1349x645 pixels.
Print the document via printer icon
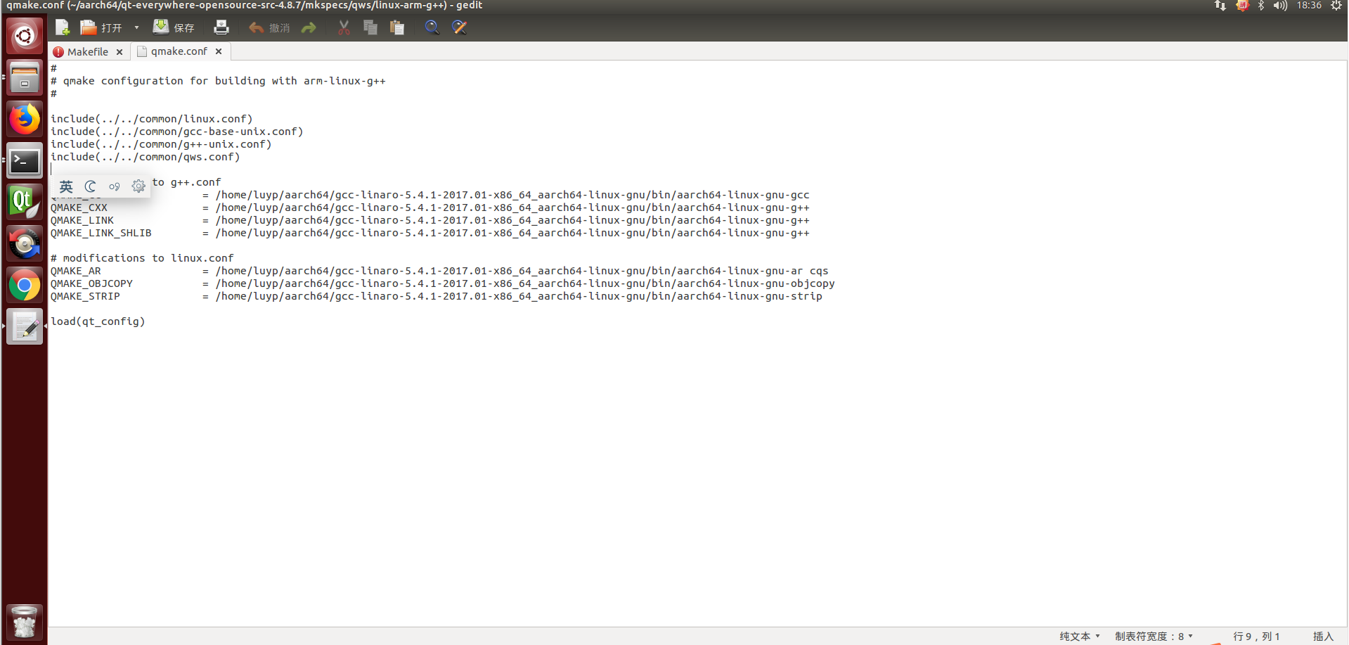click(221, 27)
